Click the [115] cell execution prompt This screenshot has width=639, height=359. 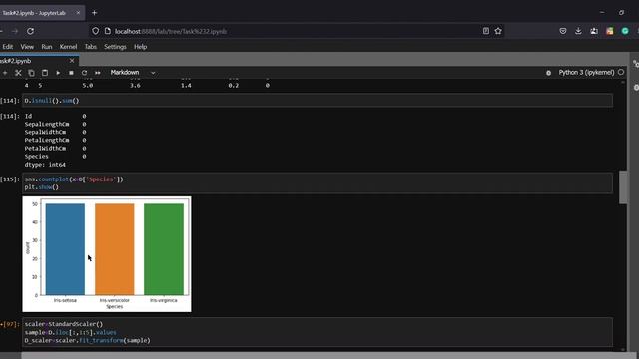[10, 179]
